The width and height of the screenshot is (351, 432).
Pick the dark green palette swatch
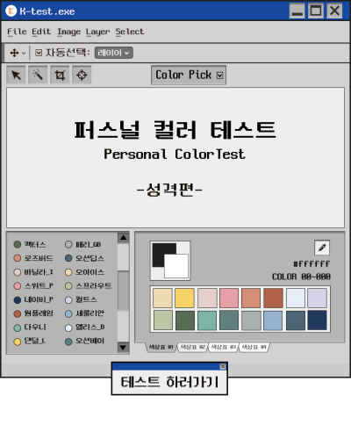[x=184, y=320]
